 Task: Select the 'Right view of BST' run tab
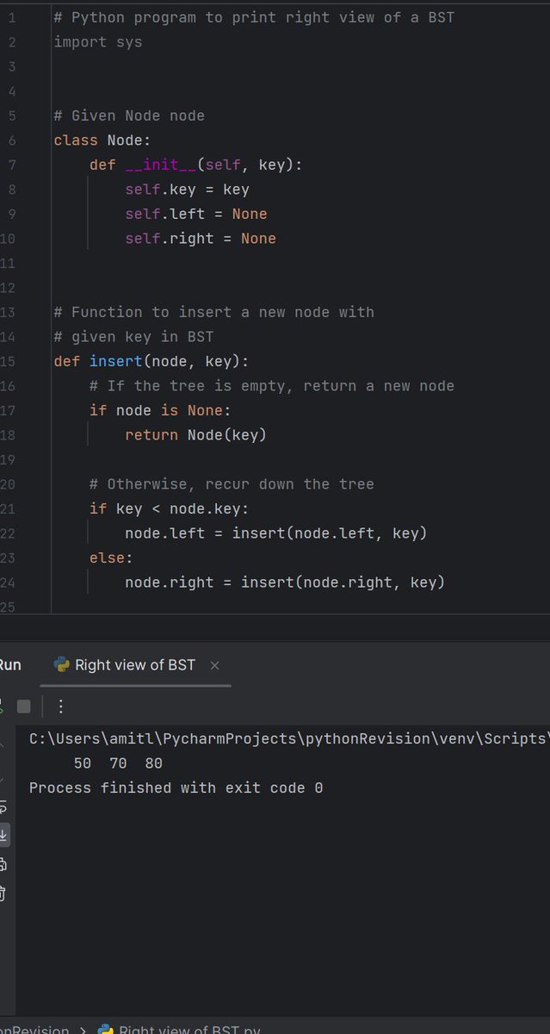click(135, 665)
